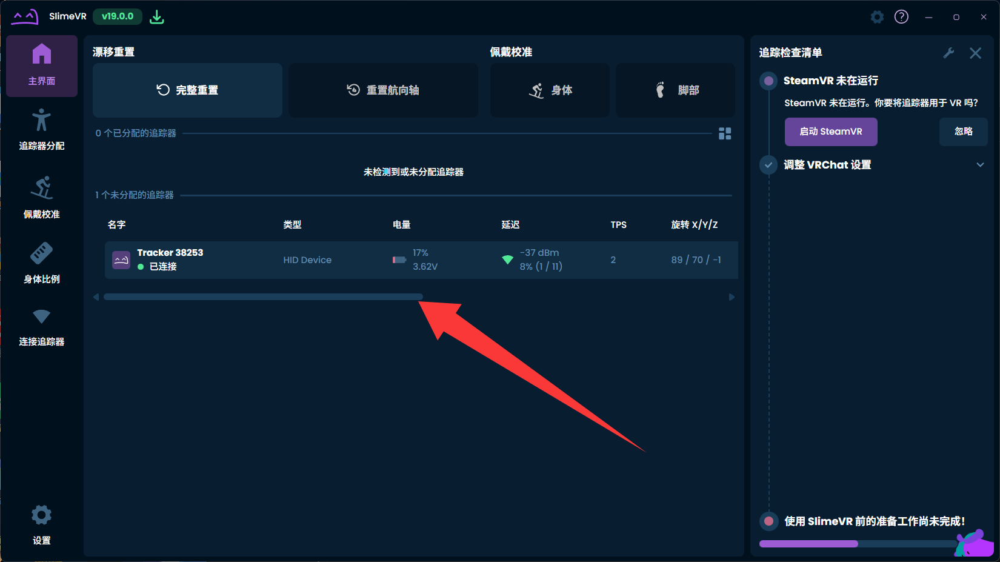Click the checklist progress bar
1000x562 pixels.
point(858,544)
